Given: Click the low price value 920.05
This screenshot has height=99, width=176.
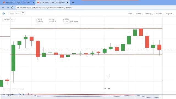Looking at the screenshot, I should point(54,22).
